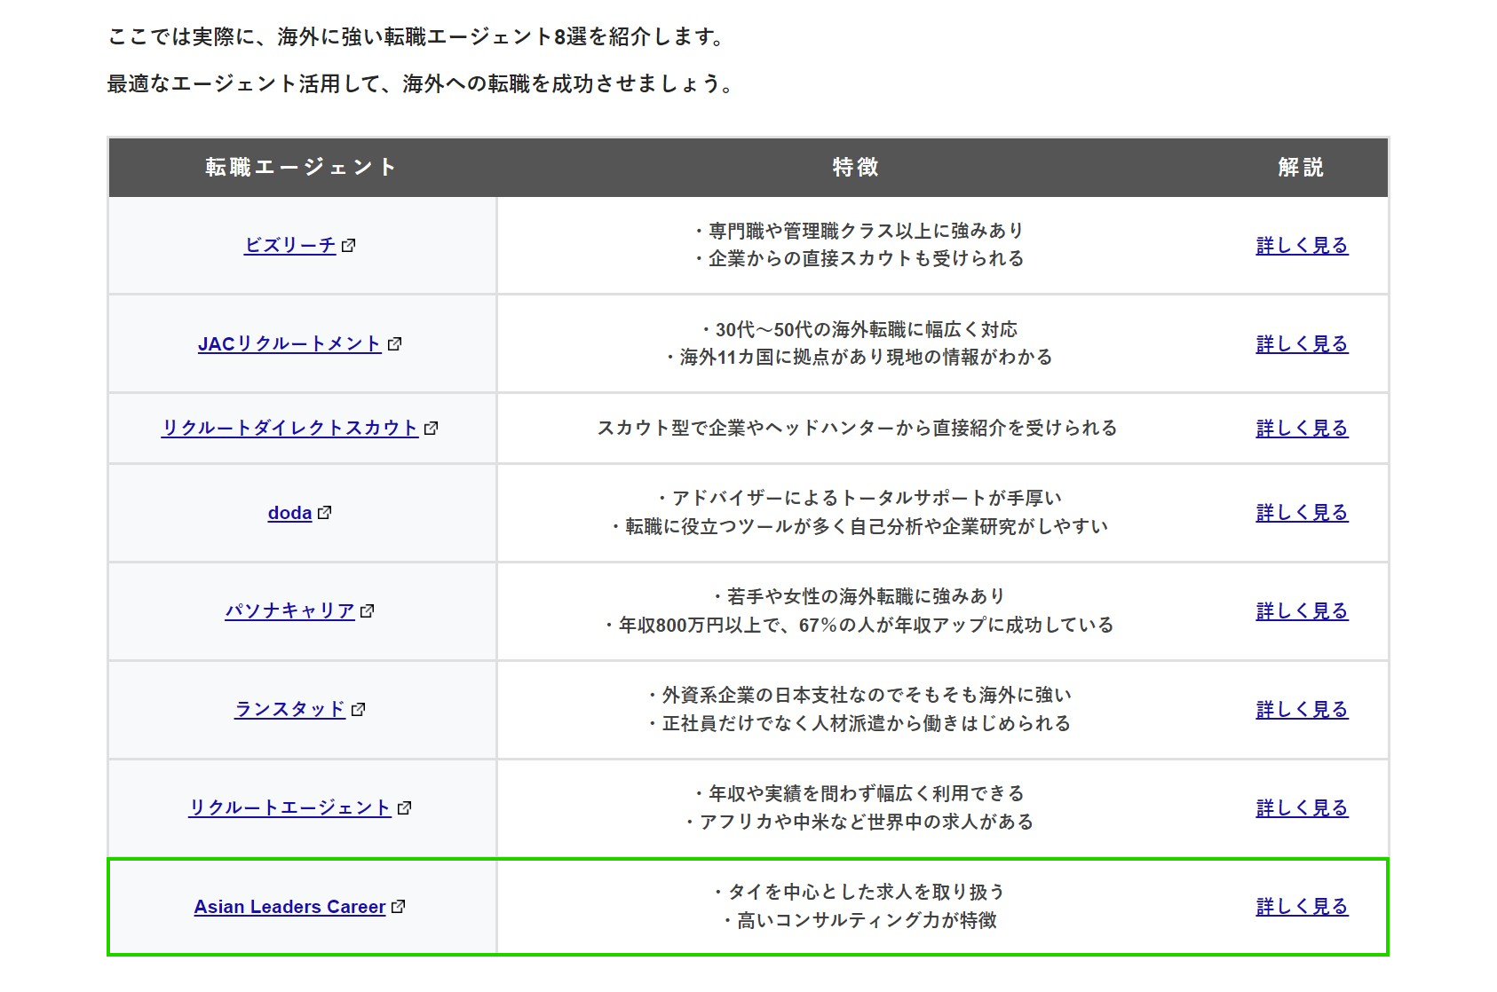Open the リクルートダイレクトスカウト link
Viewport: 1497px width, 992px height.
pyautogui.click(x=289, y=428)
